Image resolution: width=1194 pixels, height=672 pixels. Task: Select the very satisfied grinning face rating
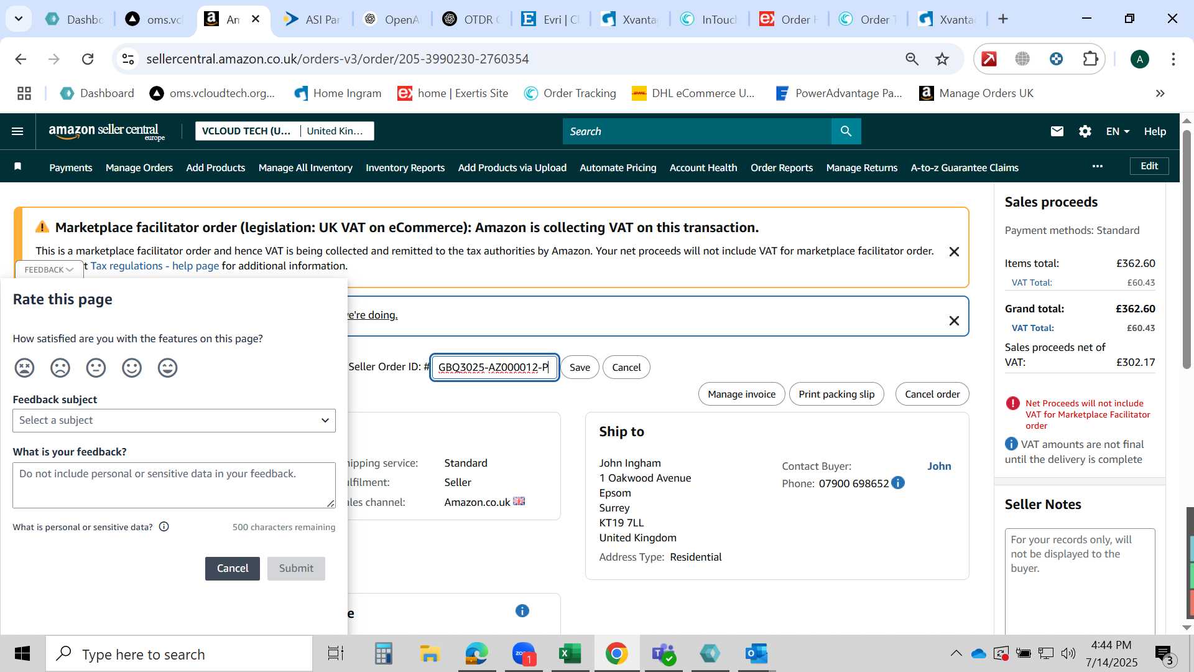[167, 368]
